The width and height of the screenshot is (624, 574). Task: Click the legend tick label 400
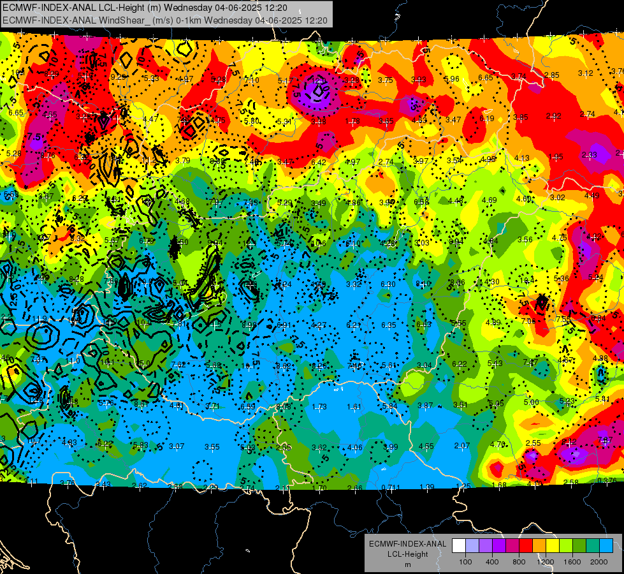[x=492, y=562]
